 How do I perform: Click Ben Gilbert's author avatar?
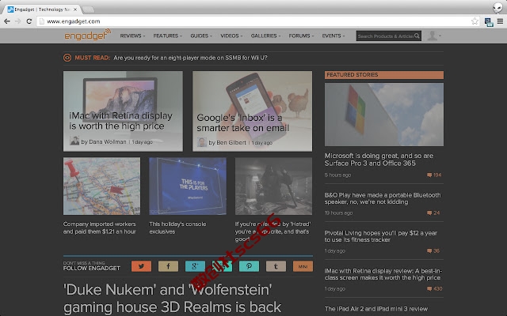202,142
